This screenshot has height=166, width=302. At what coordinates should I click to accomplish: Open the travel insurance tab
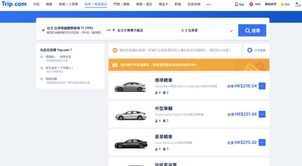click(194, 4)
